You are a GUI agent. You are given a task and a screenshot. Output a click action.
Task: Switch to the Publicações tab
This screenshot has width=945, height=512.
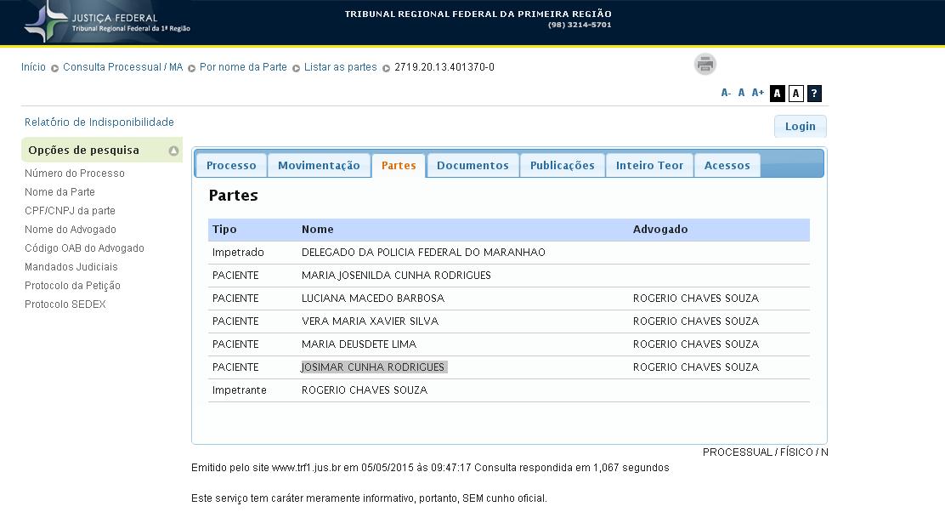tap(563, 165)
